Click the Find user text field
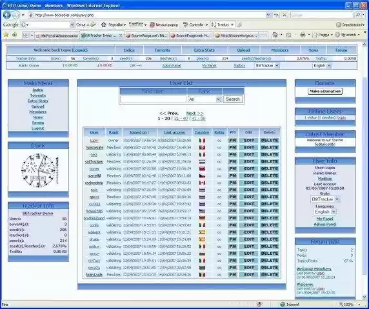The width and height of the screenshot is (369, 309). 153,99
